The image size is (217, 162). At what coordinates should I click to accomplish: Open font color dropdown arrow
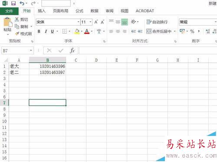tap(92, 31)
